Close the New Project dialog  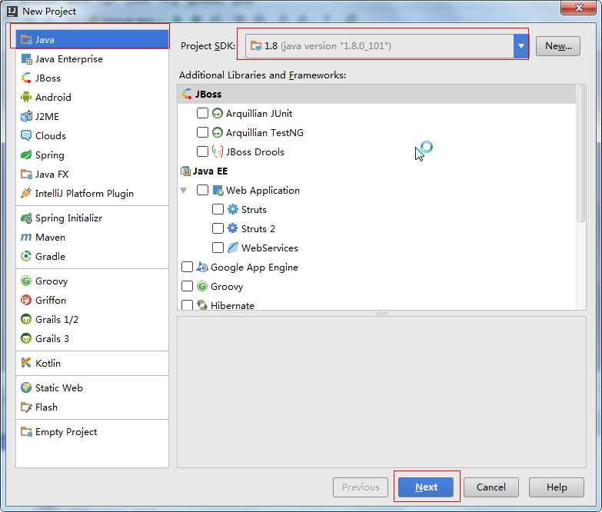[579, 7]
